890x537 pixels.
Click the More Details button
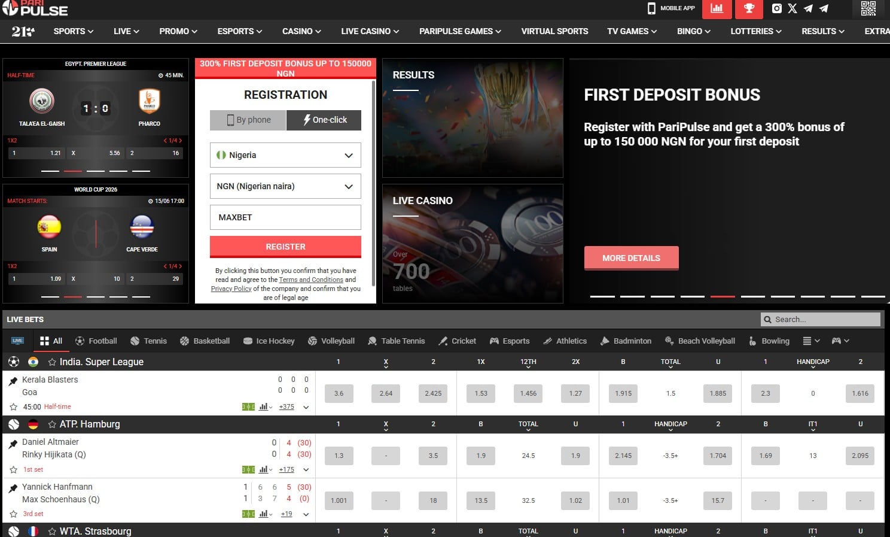631,258
